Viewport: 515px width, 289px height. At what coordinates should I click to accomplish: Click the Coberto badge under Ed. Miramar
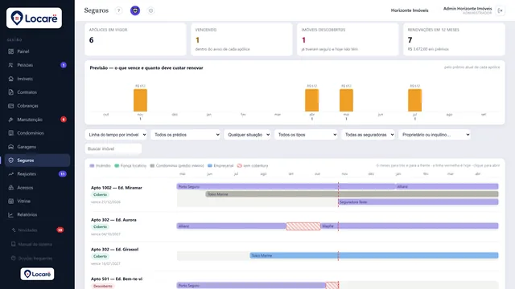pyautogui.click(x=100, y=194)
